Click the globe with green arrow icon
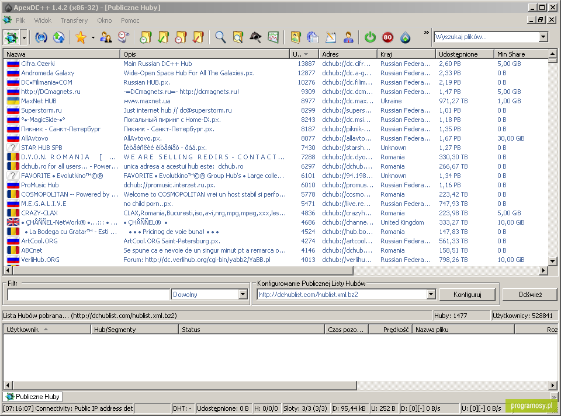Screen dimensions: 561x416 58,37
